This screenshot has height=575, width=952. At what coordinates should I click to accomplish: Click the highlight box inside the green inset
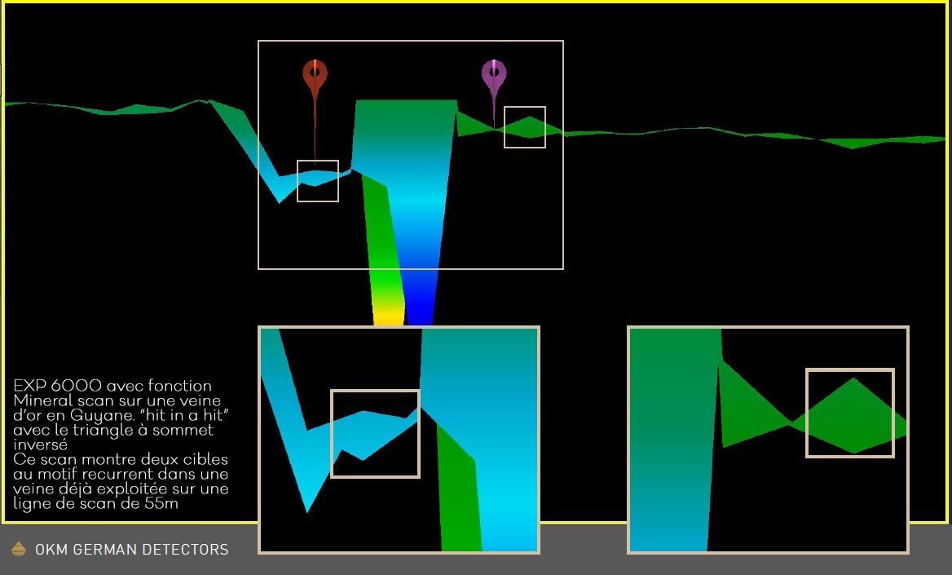[x=850, y=413]
